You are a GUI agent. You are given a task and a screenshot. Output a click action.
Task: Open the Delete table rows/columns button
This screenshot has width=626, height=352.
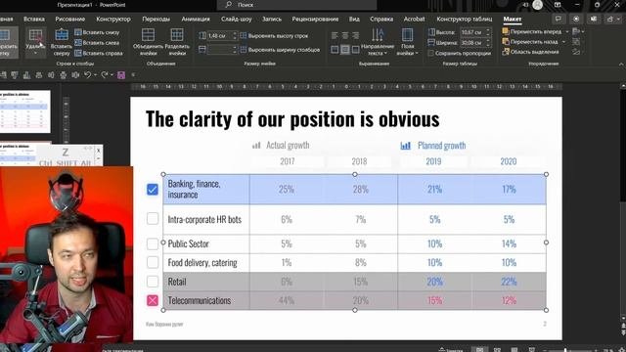pyautogui.click(x=35, y=42)
